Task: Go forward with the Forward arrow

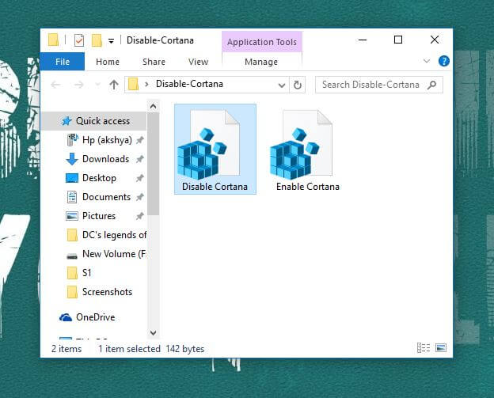Action: click(78, 85)
